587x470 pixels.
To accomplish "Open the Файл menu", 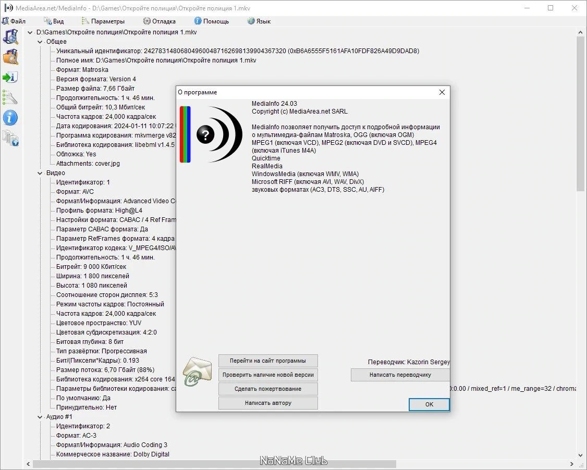I will [14, 21].
